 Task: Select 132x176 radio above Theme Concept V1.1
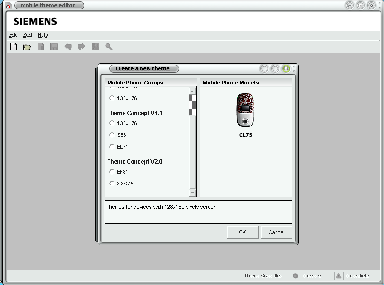(x=112, y=98)
